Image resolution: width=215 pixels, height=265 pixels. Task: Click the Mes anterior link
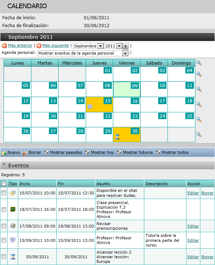[x=20, y=45]
